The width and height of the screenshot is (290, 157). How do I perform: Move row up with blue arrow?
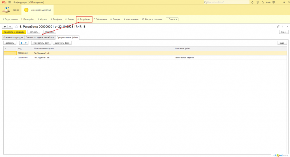point(22,43)
